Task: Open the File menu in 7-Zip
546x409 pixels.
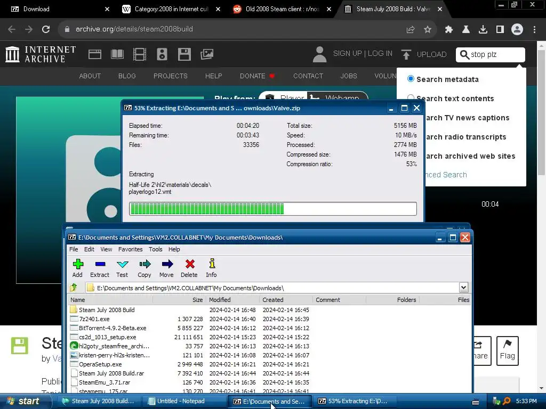Action: pyautogui.click(x=74, y=249)
